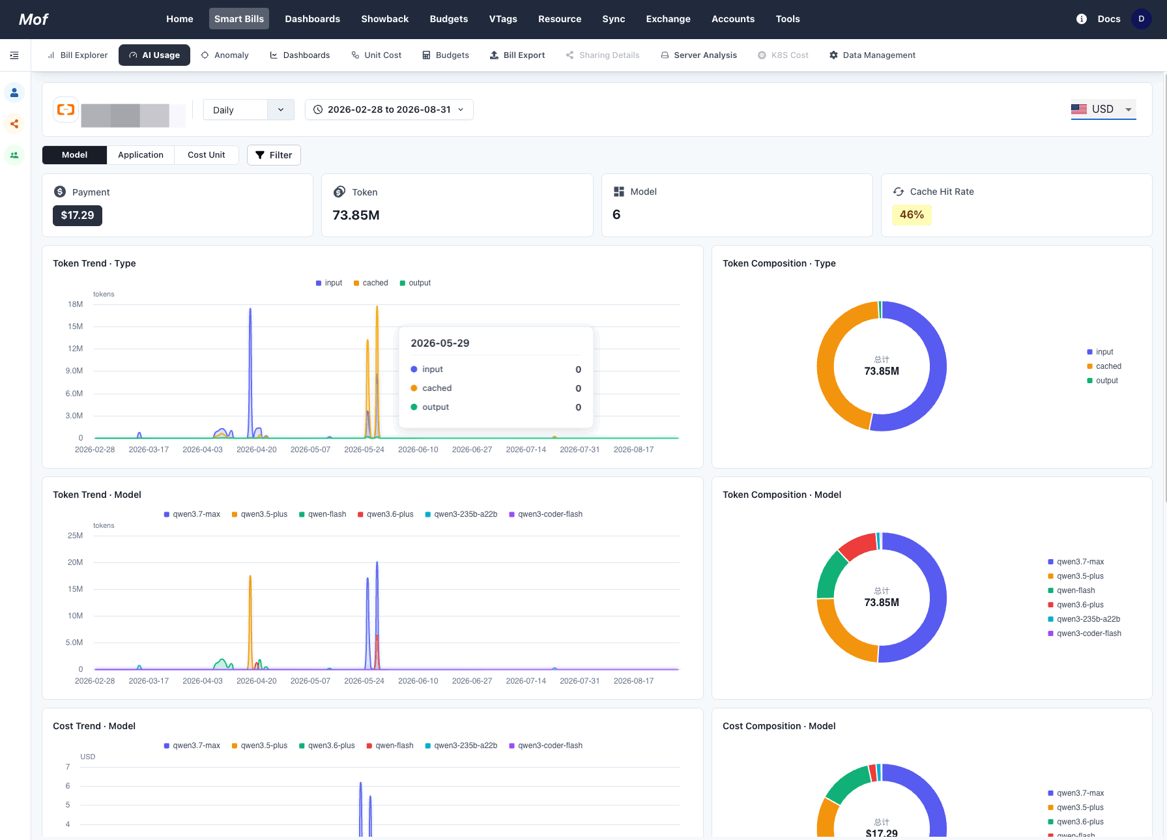Open Bill Explorer in the sub-navigation
This screenshot has width=1167, height=840.
click(x=78, y=55)
